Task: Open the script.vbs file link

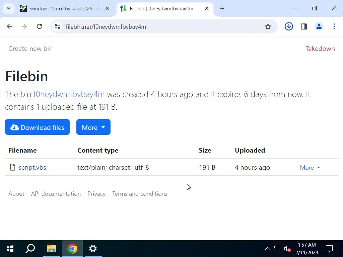Action: (x=32, y=167)
